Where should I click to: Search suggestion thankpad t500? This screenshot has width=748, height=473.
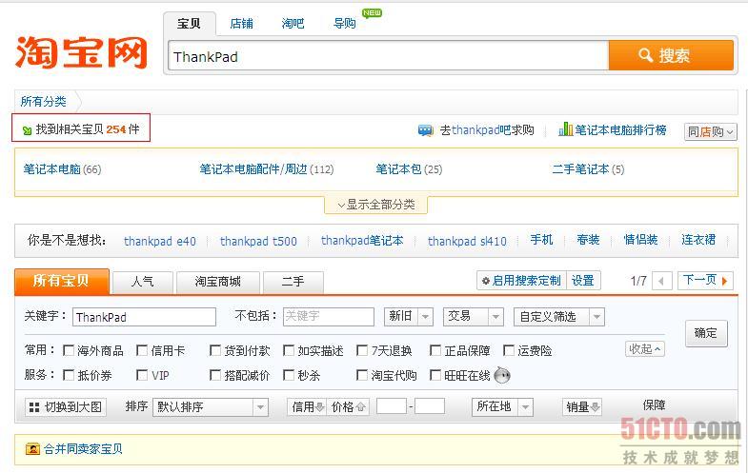coord(258,241)
